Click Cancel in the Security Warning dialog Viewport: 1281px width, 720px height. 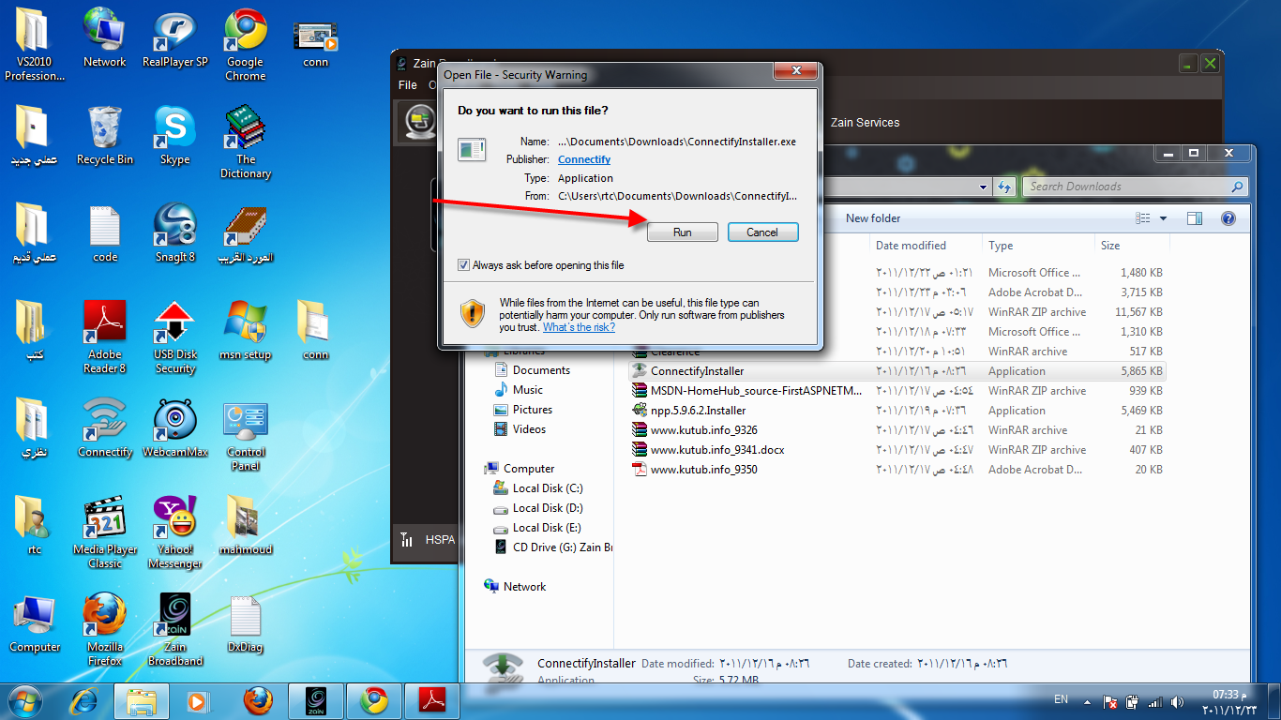[762, 232]
